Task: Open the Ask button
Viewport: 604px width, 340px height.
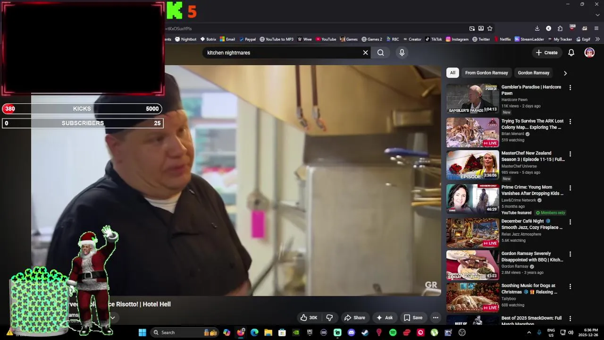Action: pos(384,318)
